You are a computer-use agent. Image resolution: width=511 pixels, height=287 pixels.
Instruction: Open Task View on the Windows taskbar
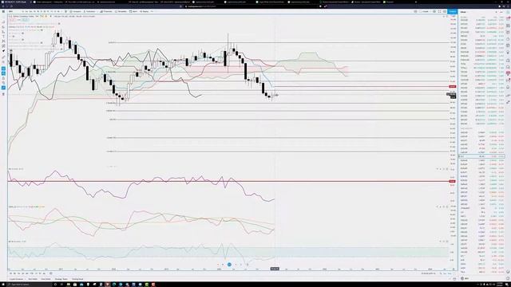[x=61, y=285]
